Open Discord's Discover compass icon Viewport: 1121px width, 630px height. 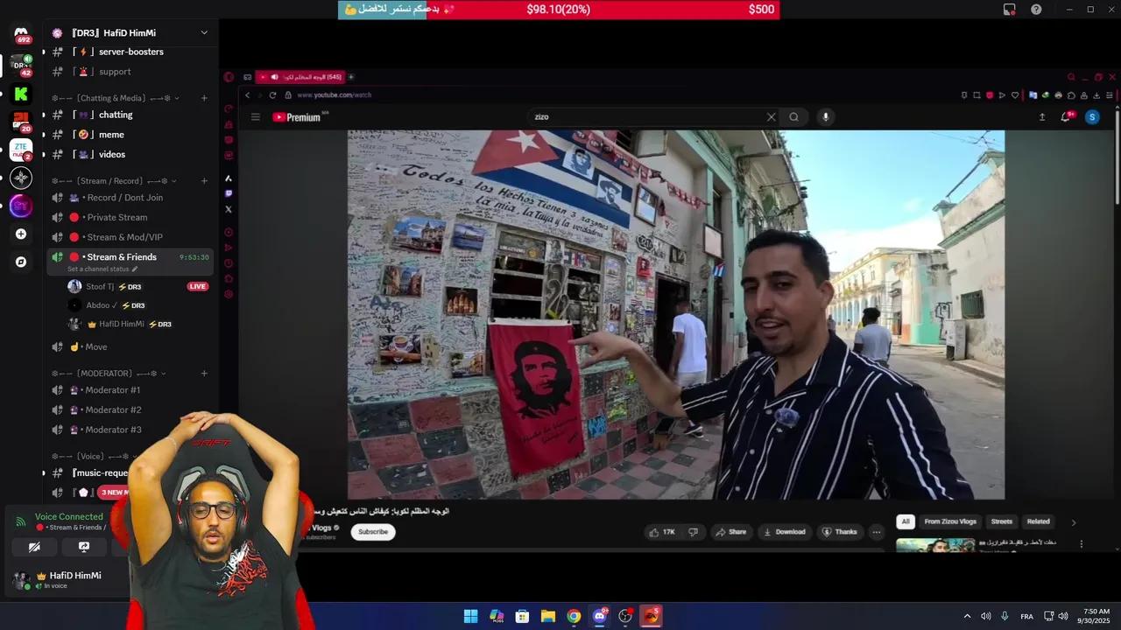21,262
